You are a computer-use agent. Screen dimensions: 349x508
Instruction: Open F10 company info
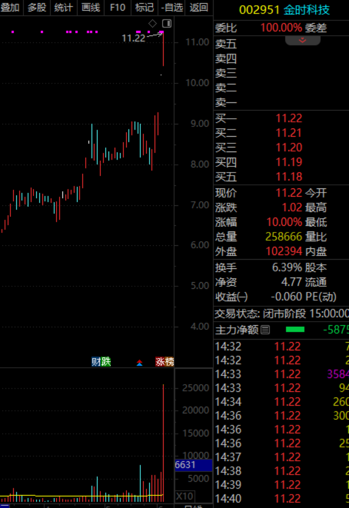pos(117,7)
